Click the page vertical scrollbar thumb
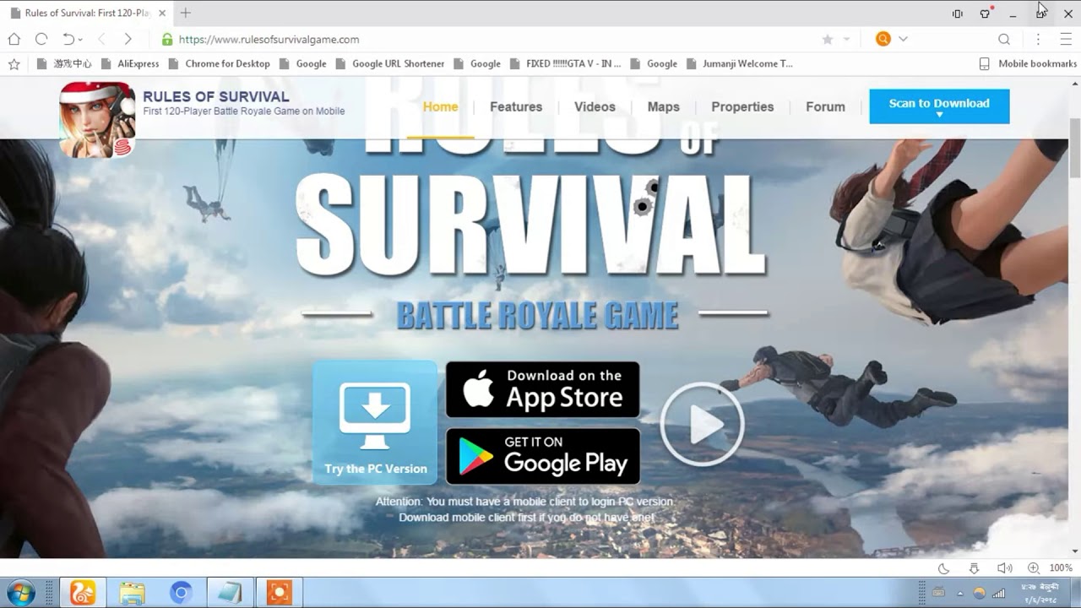The image size is (1081, 608). coord(1075,148)
